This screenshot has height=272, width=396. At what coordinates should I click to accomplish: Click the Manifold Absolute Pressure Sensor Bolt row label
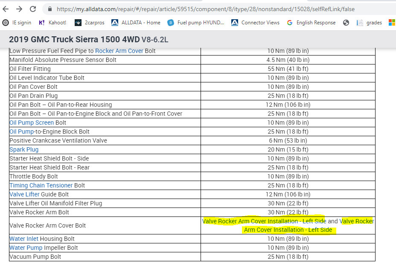coord(63,60)
